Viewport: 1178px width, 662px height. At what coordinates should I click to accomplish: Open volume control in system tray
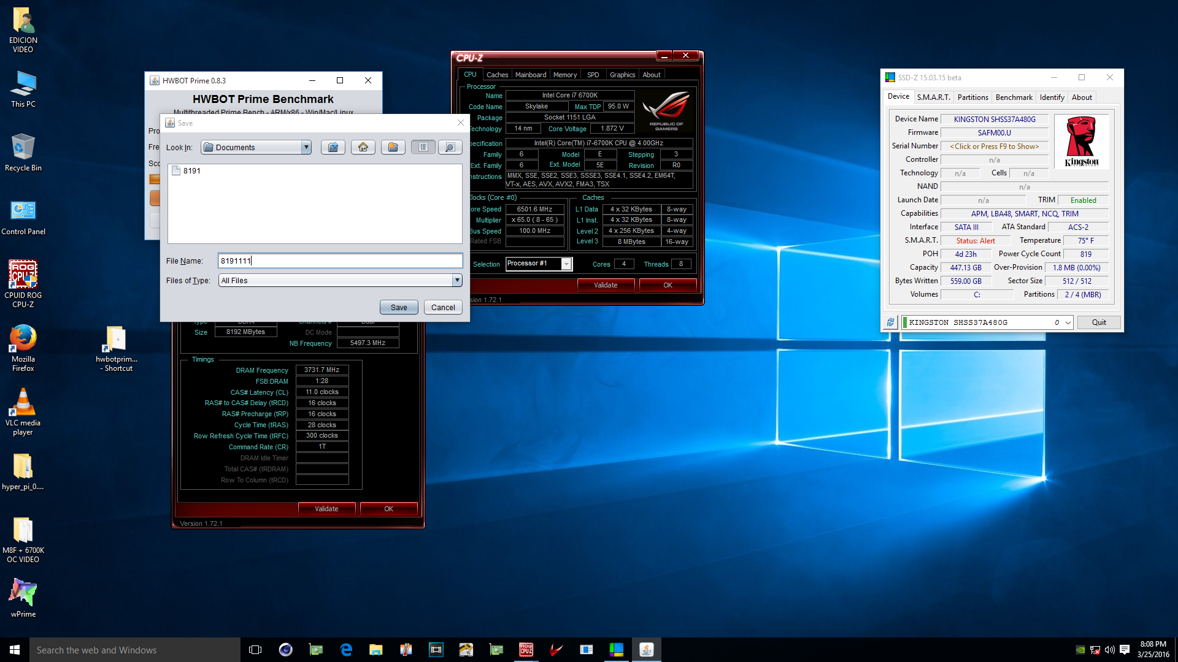(x=1109, y=650)
